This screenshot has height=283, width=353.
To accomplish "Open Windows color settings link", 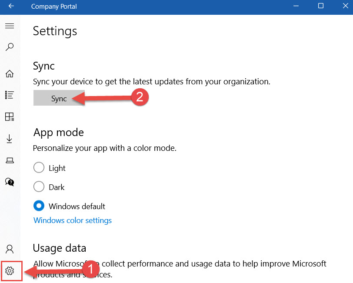I will 72,220.
